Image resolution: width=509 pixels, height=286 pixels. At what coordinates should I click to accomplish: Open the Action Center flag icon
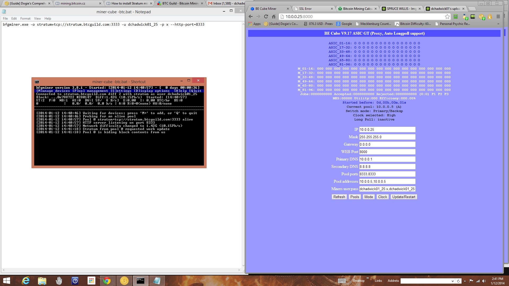(471, 281)
